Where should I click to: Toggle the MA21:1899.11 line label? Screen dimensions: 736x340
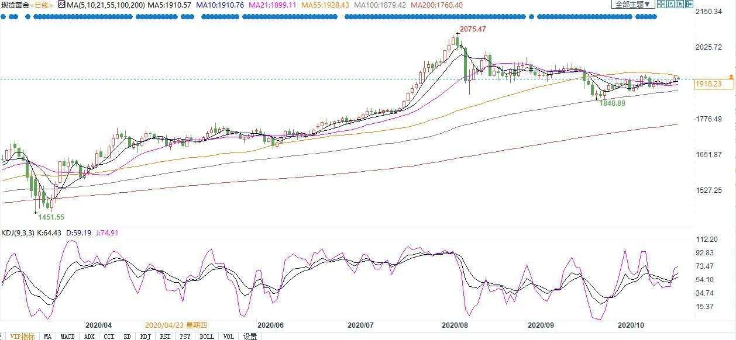tap(272, 5)
